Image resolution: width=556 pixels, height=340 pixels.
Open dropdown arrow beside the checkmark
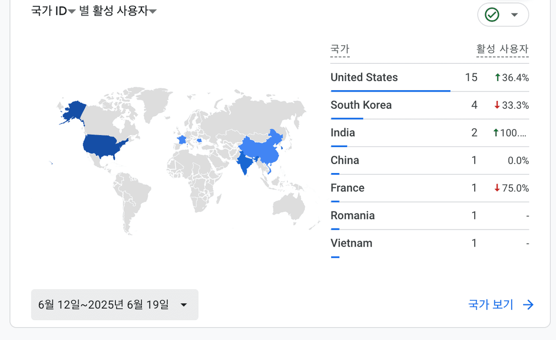point(514,15)
